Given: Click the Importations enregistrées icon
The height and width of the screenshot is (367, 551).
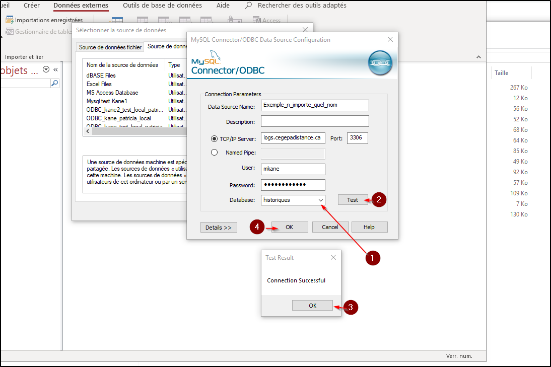Looking at the screenshot, I should (x=10, y=20).
